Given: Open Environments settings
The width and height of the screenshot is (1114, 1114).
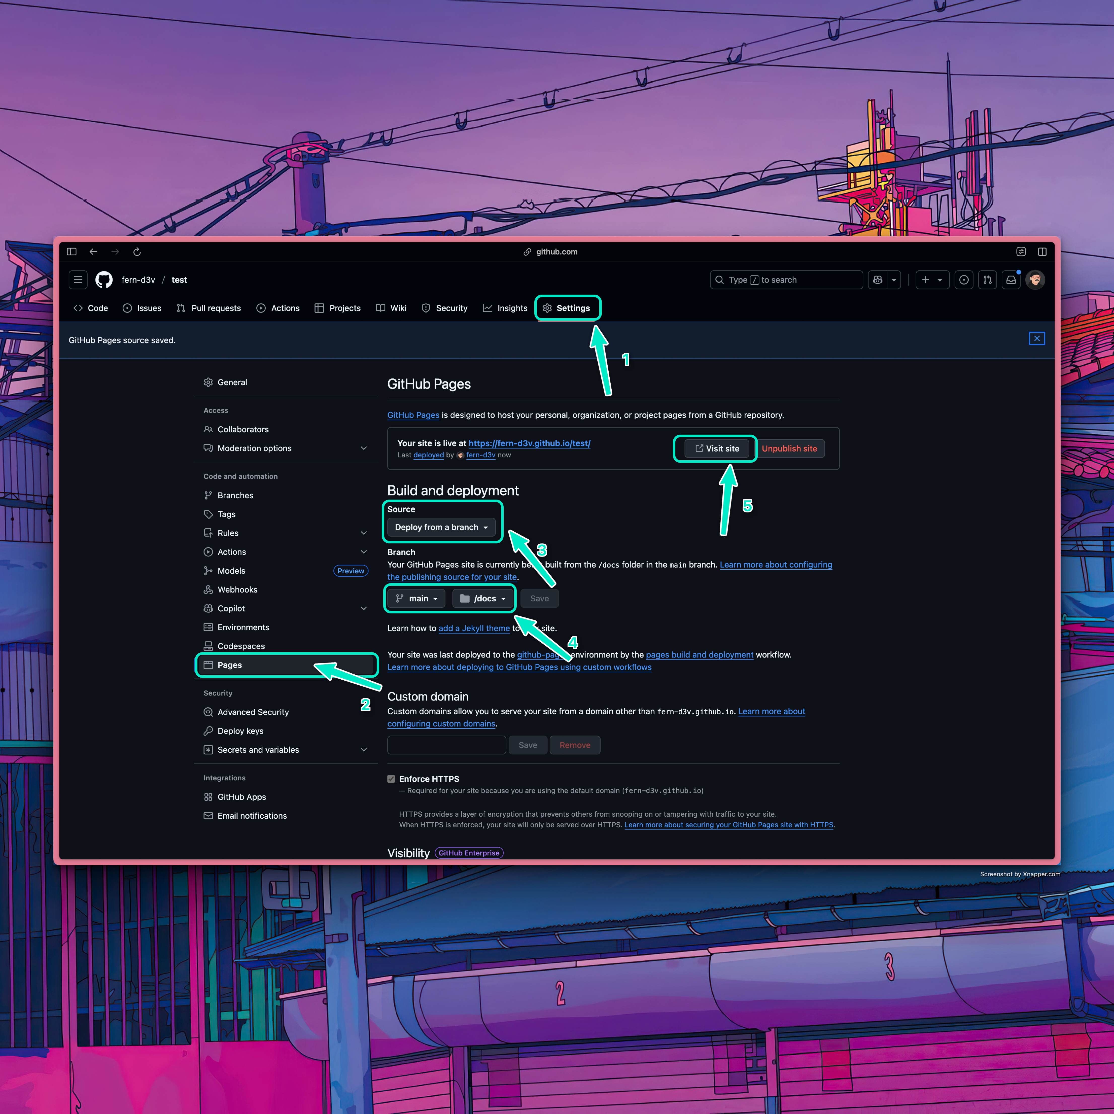Looking at the screenshot, I should [286, 627].
